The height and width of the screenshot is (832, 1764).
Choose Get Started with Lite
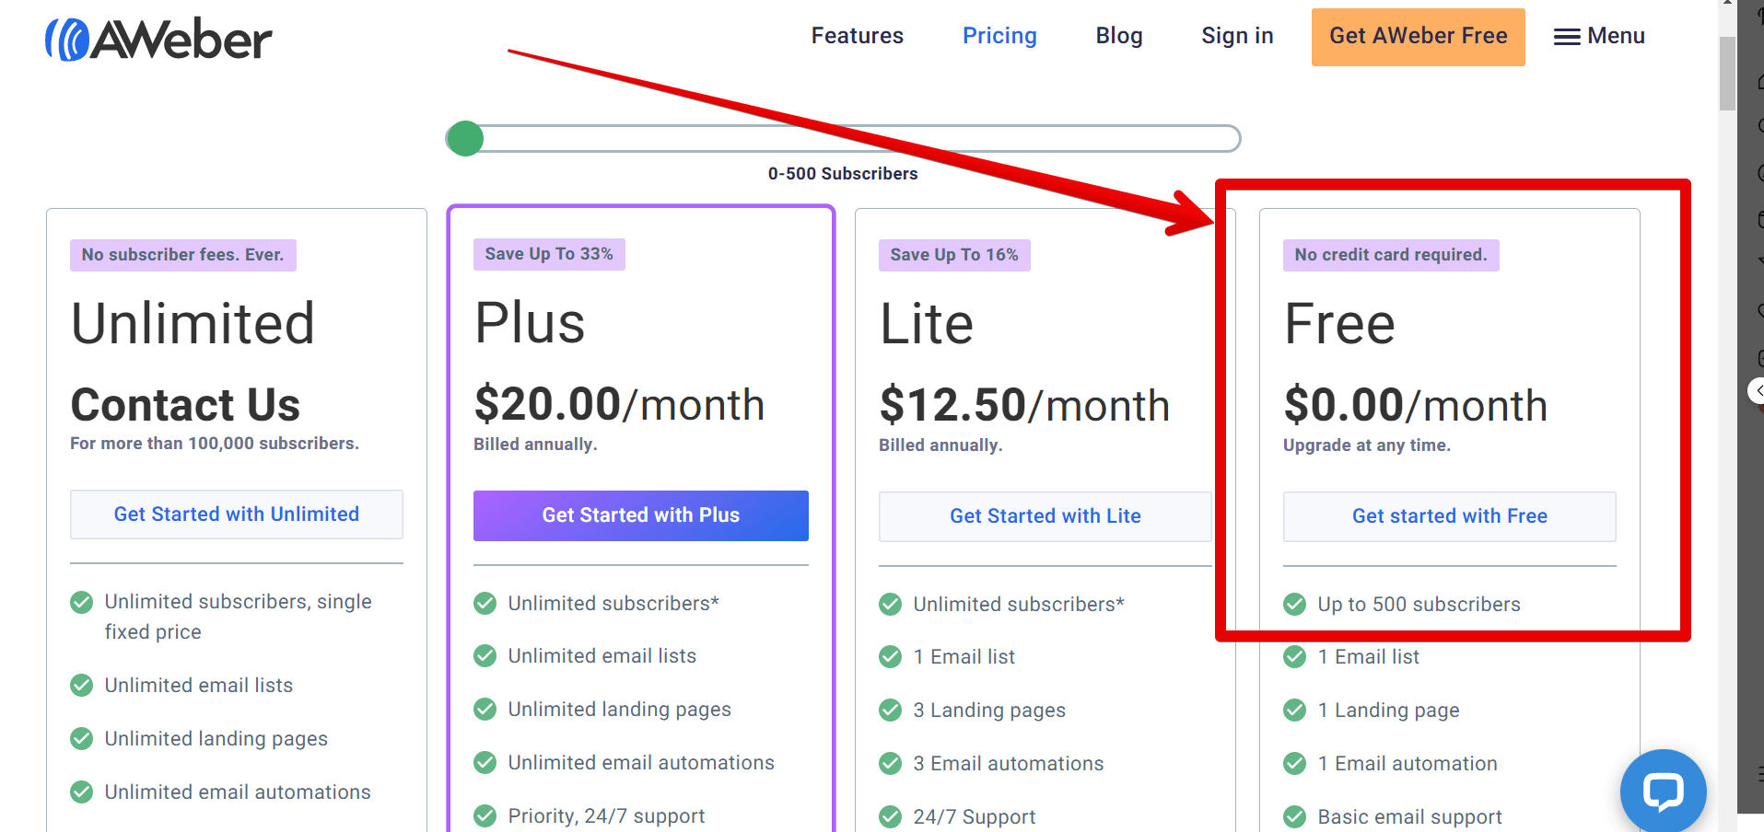pyautogui.click(x=1046, y=516)
